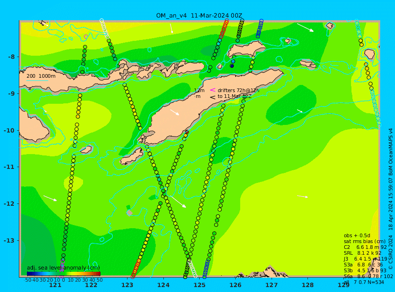Click the magenta drifter arrowhead legend symbol
395x292 pixels.
[213, 90]
